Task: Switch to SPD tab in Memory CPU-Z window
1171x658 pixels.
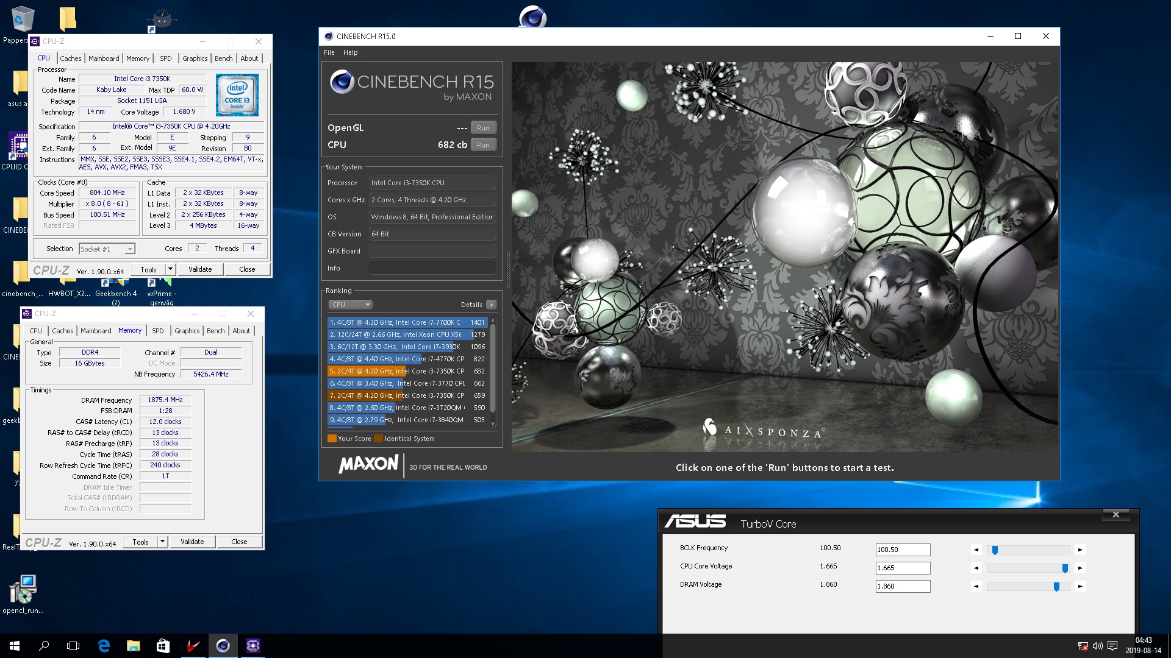Action: [158, 331]
